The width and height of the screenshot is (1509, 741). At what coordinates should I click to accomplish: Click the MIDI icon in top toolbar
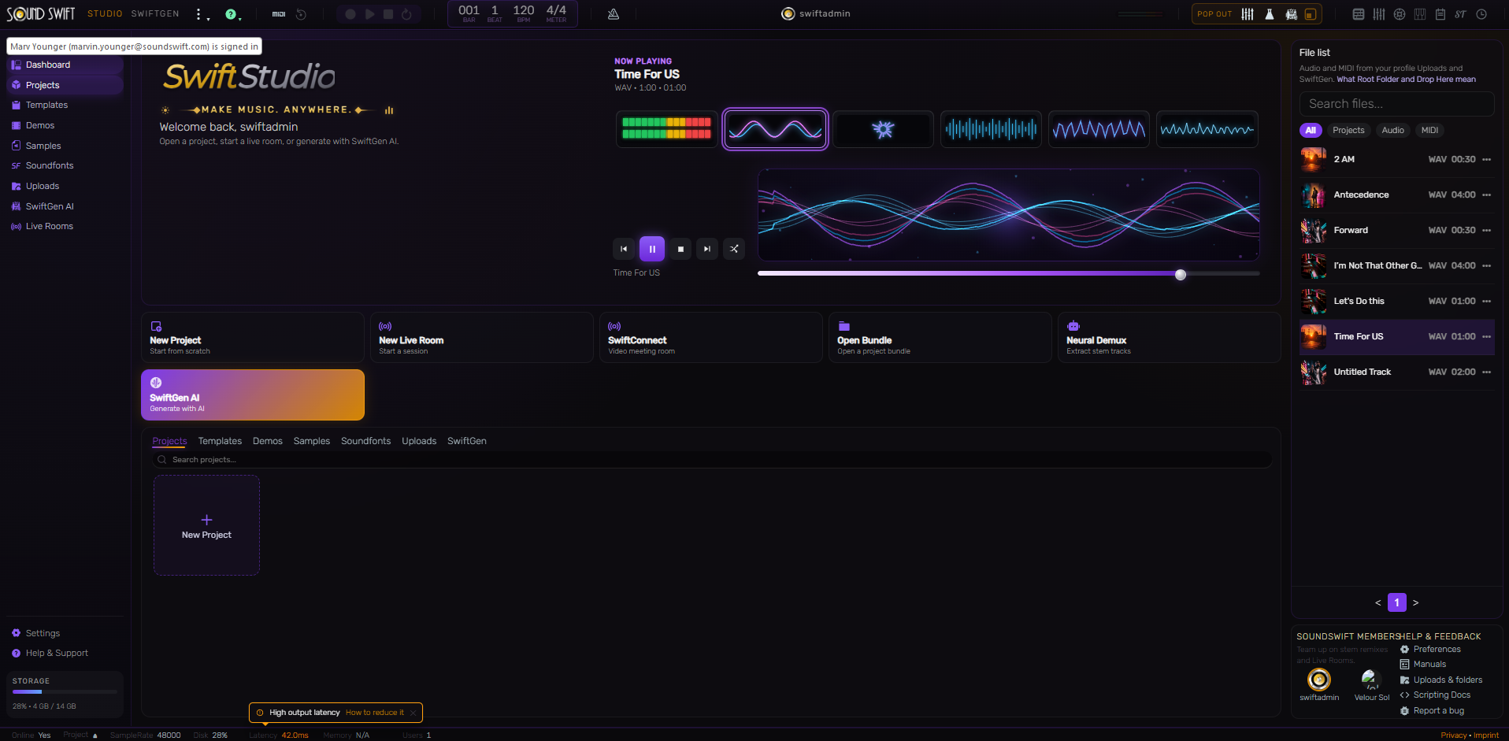tap(279, 14)
